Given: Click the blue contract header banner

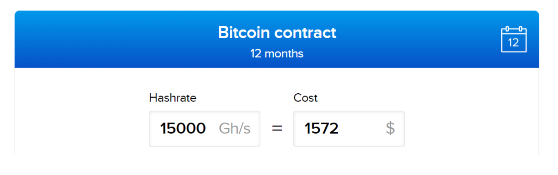Looking at the screenshot, I should pos(277,39).
